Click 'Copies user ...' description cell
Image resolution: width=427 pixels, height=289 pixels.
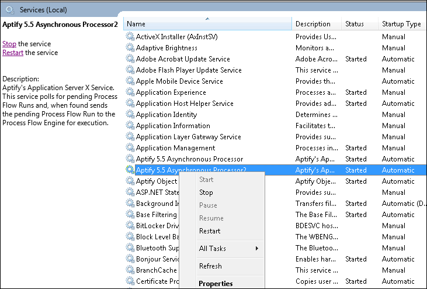(317, 281)
